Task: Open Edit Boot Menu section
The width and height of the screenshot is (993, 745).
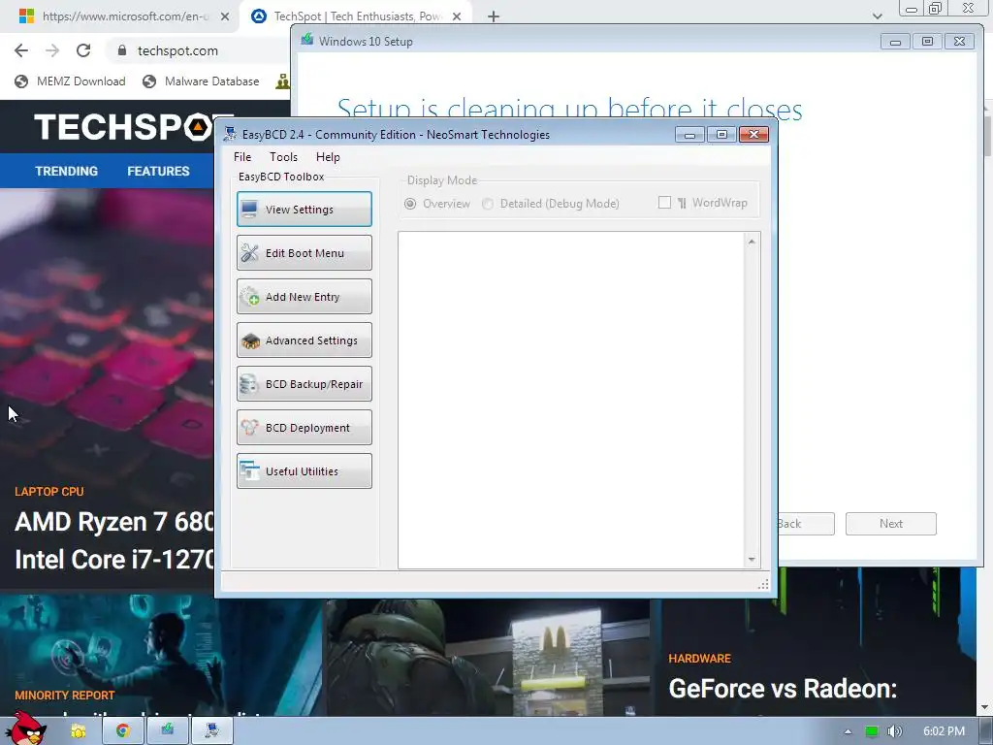Action: [304, 253]
